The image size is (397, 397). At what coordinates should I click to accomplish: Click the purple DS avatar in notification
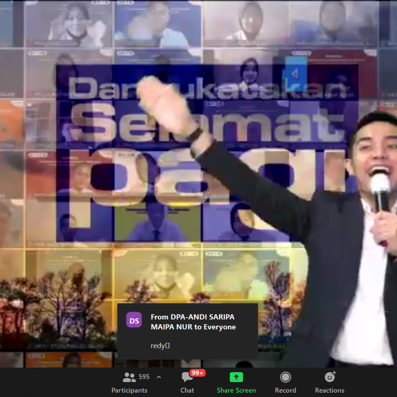pos(134,320)
